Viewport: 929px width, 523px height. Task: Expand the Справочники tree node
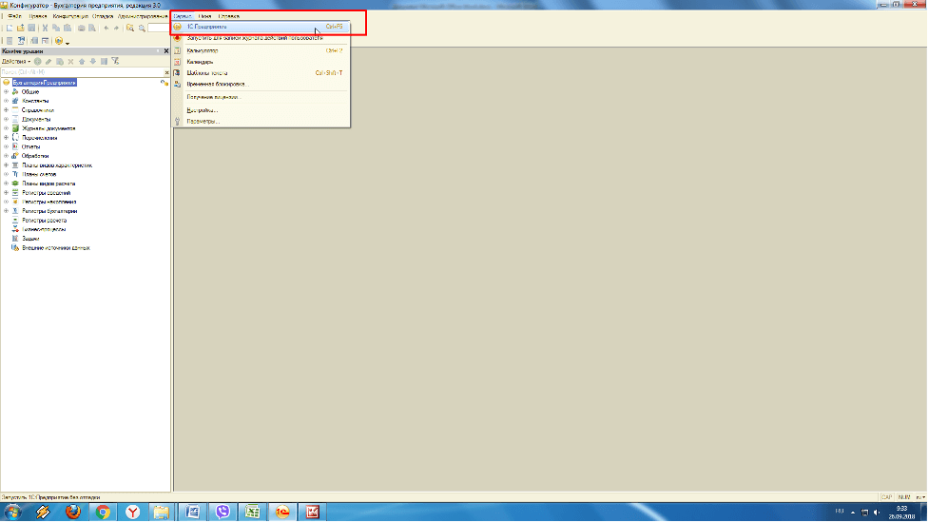[x=6, y=110]
